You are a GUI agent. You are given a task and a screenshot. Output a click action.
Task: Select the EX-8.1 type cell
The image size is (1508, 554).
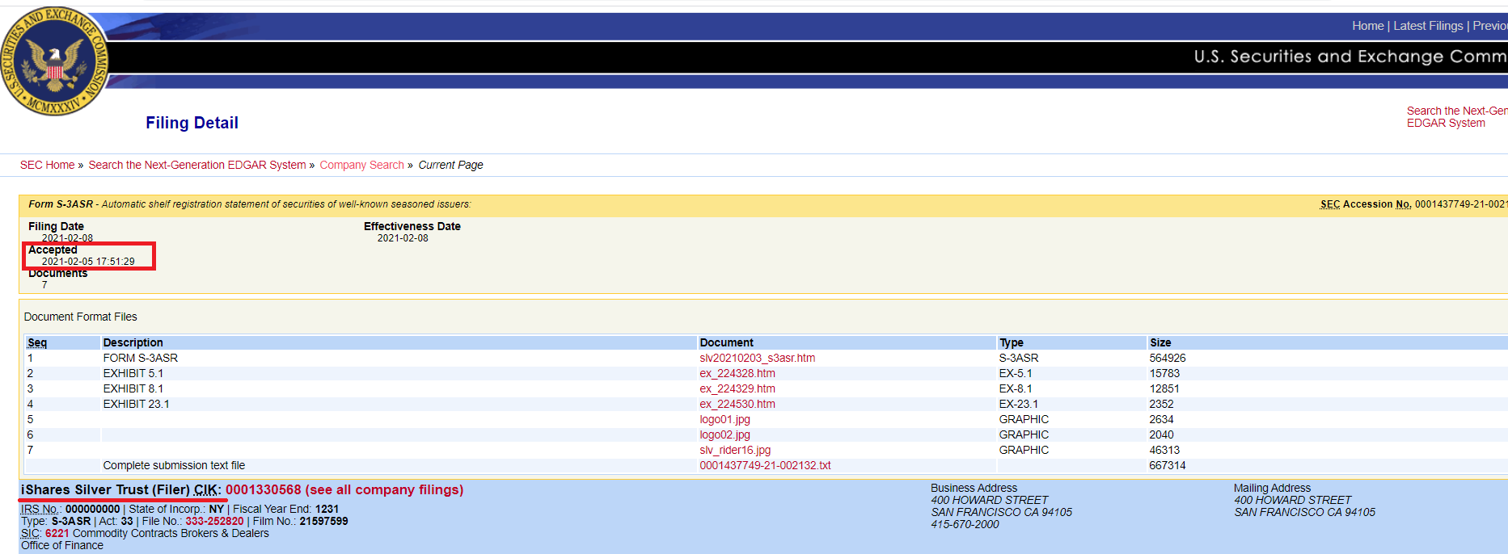click(x=1016, y=388)
